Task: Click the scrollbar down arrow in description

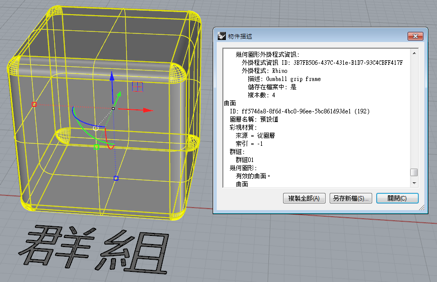Action: pos(414,183)
